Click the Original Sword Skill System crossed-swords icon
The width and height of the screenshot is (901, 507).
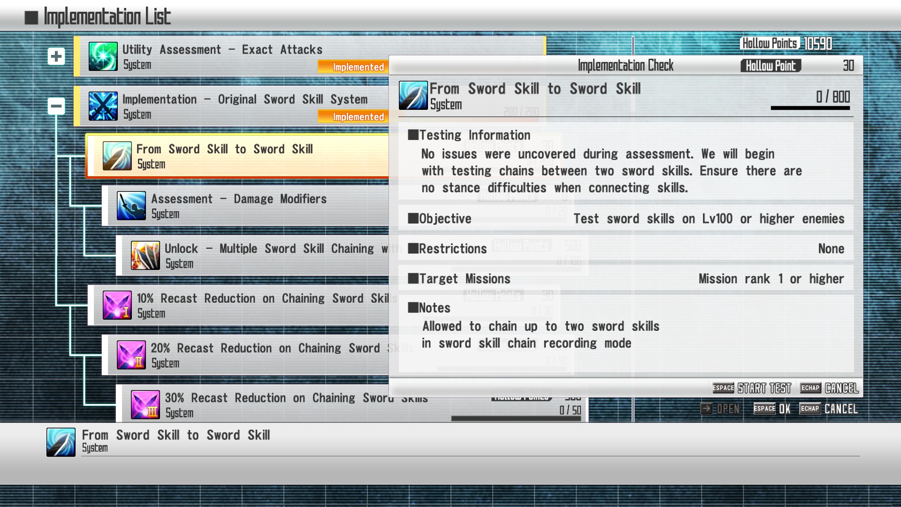(x=103, y=106)
